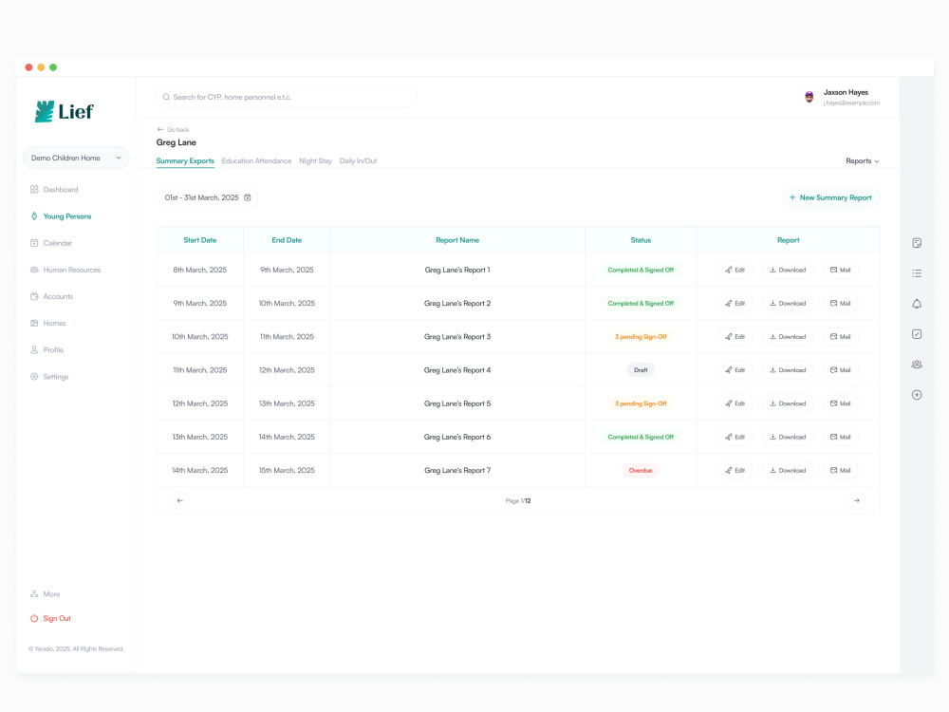Image resolution: width=949 pixels, height=712 pixels.
Task: Expand the Reports dropdown
Action: click(863, 161)
